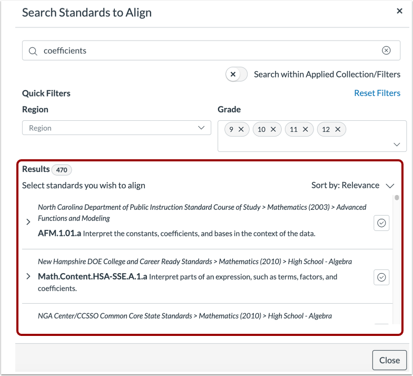
Task: Select the AFM.1.01.a standard checkmark
Action: click(x=381, y=223)
